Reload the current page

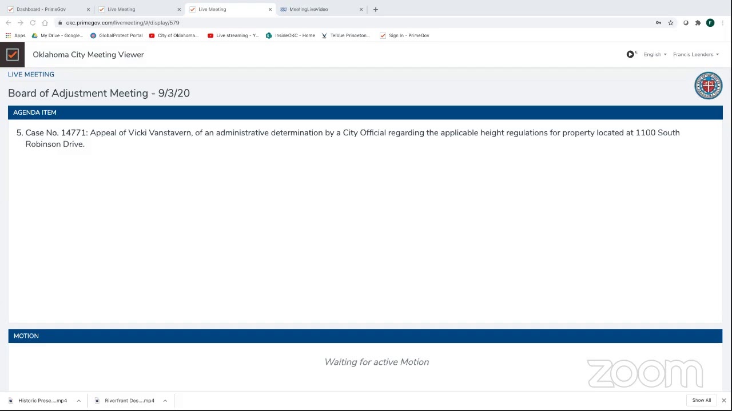tap(33, 23)
